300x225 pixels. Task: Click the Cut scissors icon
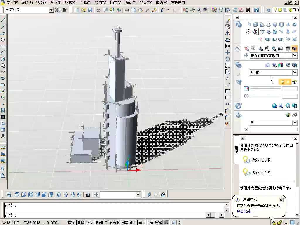pos(127,10)
